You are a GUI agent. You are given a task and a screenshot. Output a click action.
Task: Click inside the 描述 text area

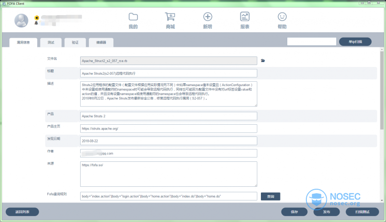pos(169,94)
